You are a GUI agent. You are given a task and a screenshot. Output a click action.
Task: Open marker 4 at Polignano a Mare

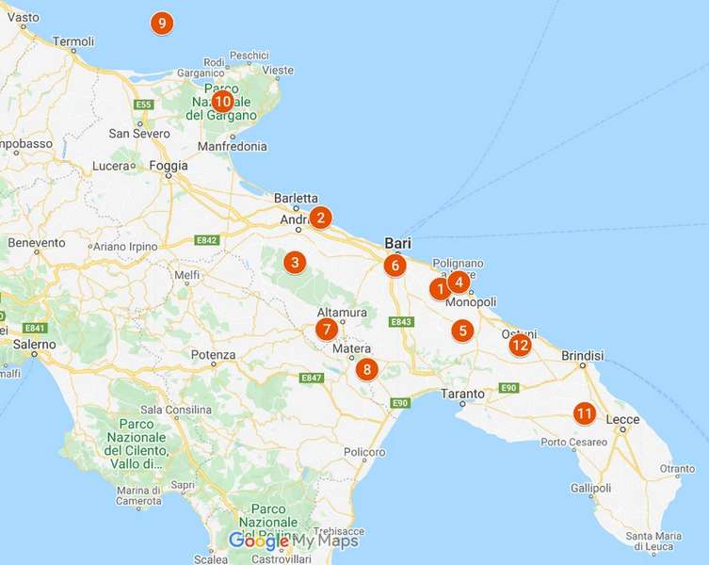pyautogui.click(x=459, y=282)
